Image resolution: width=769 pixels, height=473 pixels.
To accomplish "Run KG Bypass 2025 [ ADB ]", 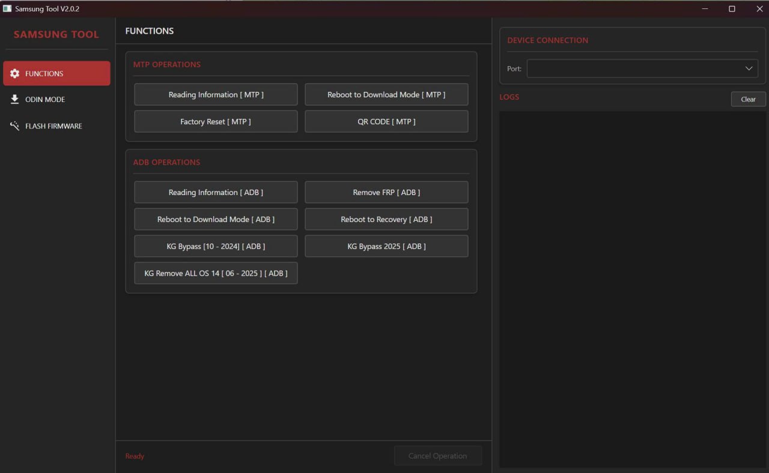I will (x=386, y=246).
